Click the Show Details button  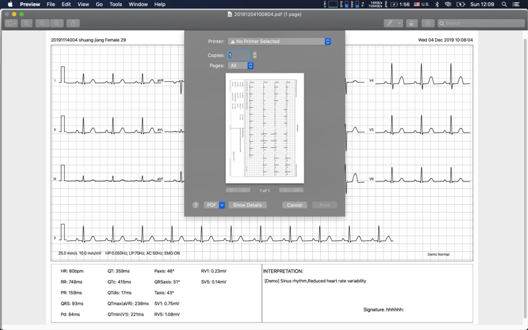247,205
